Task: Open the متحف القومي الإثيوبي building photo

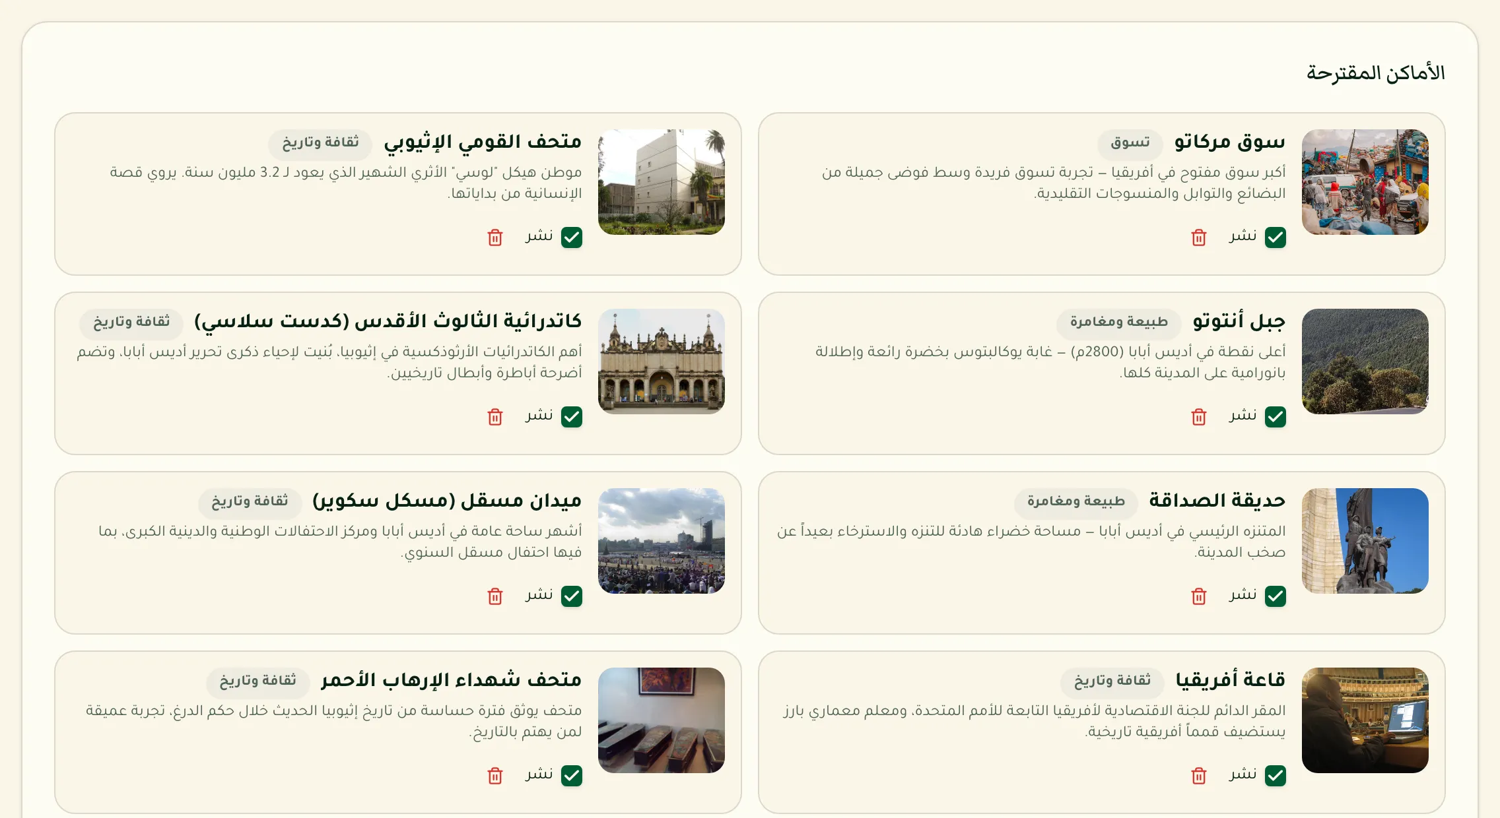Action: point(662,182)
